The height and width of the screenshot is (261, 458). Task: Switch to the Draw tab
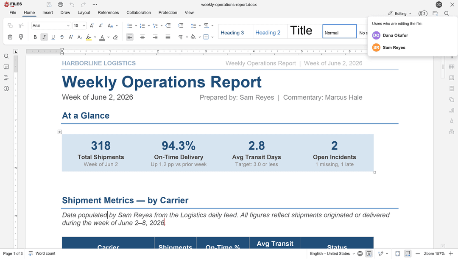(x=65, y=13)
